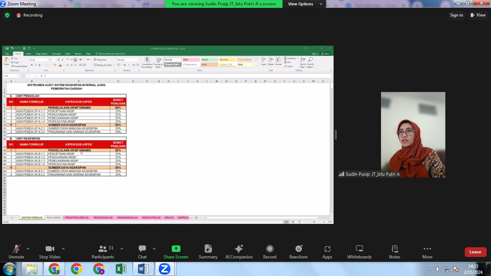
Task: Click the Unmute microphone icon
Action: [x=16, y=249]
